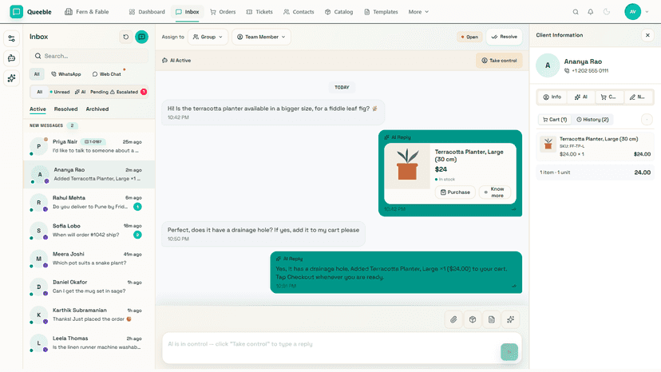Focus the inbox Search field
The height and width of the screenshot is (372, 661).
pos(89,56)
